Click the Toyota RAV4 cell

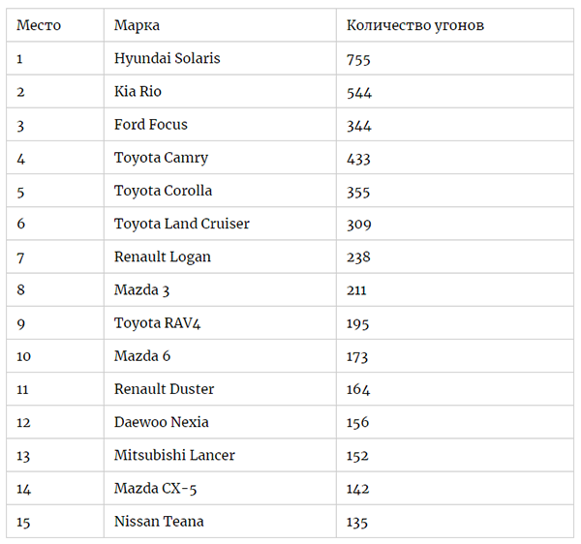(157, 322)
